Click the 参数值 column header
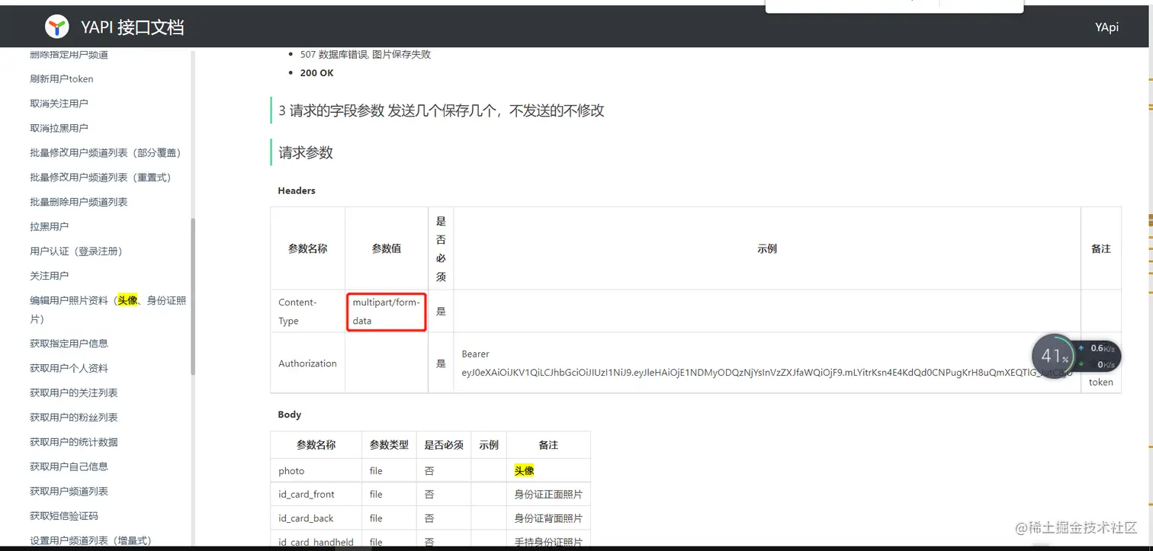 (387, 248)
